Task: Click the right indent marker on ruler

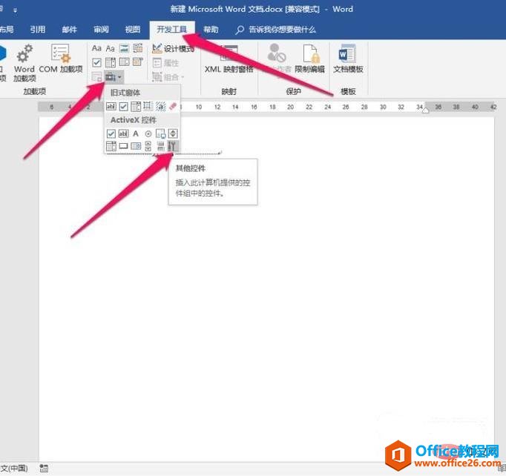Action: tap(426, 110)
